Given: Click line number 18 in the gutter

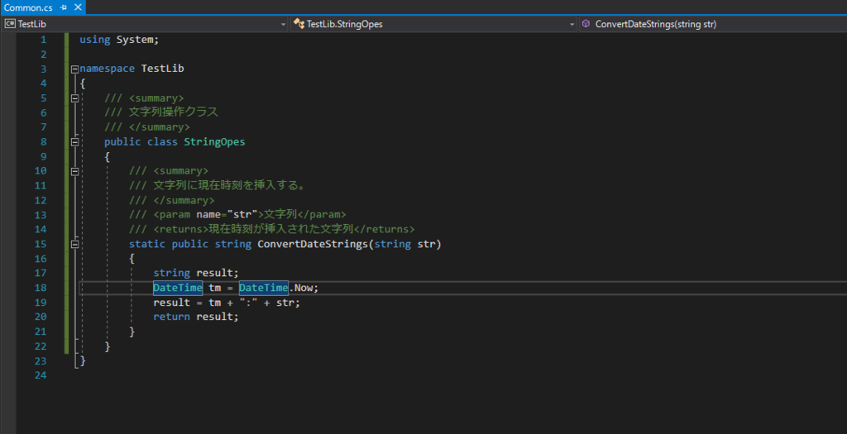Looking at the screenshot, I should (x=41, y=288).
